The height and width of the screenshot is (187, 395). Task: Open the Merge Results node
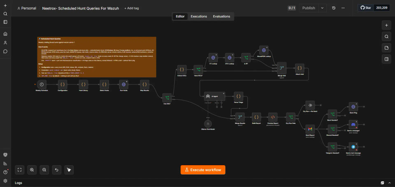click(x=240, y=117)
